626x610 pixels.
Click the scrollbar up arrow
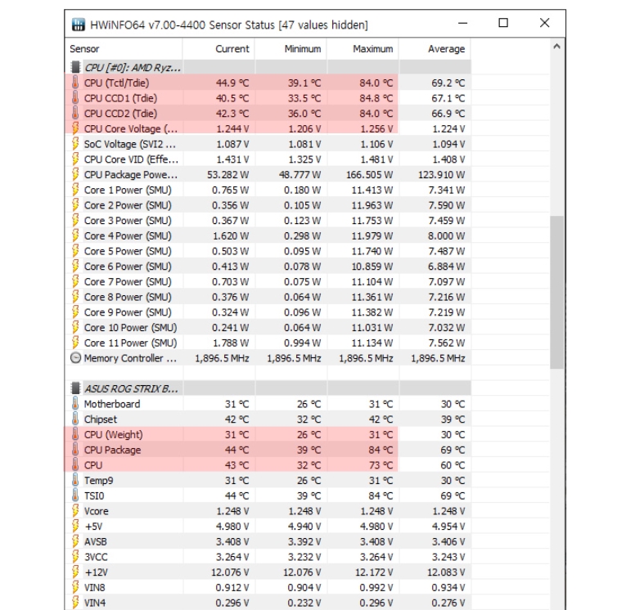pyautogui.click(x=557, y=47)
